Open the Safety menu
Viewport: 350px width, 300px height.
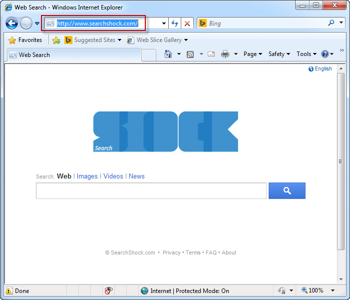click(279, 54)
